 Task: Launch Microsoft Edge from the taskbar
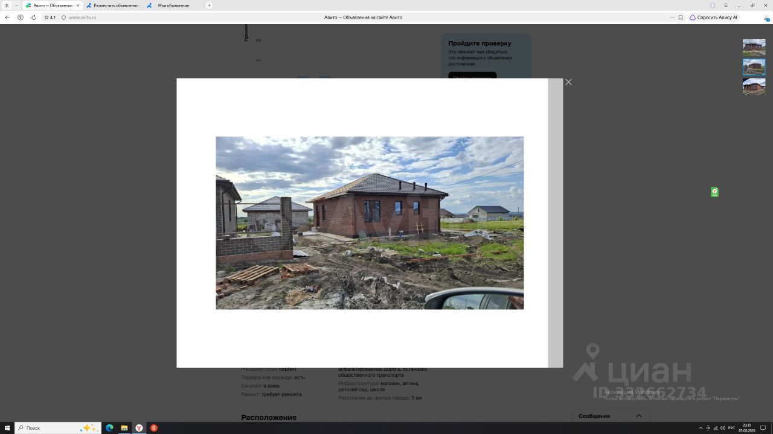pos(109,428)
